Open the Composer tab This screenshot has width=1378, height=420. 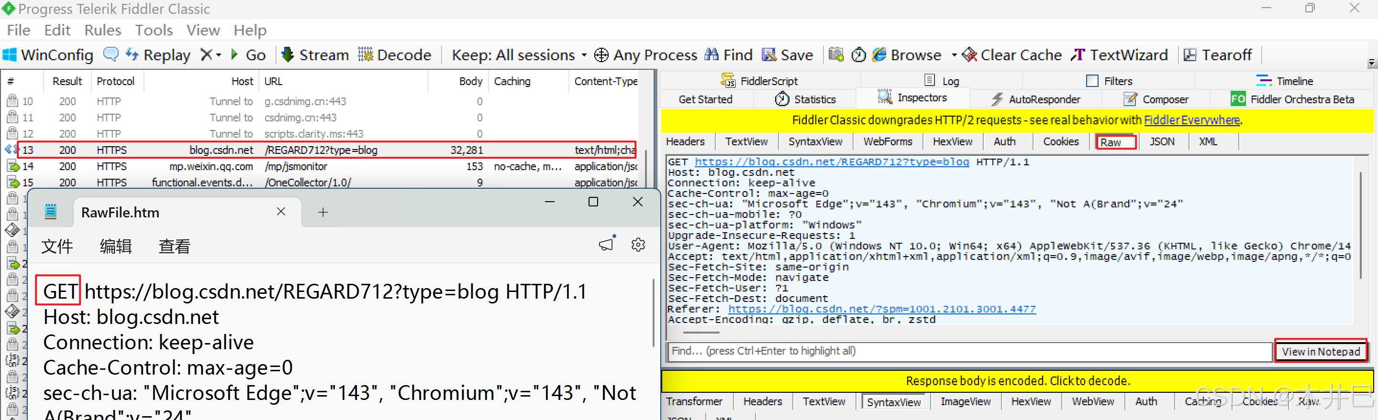click(1156, 99)
